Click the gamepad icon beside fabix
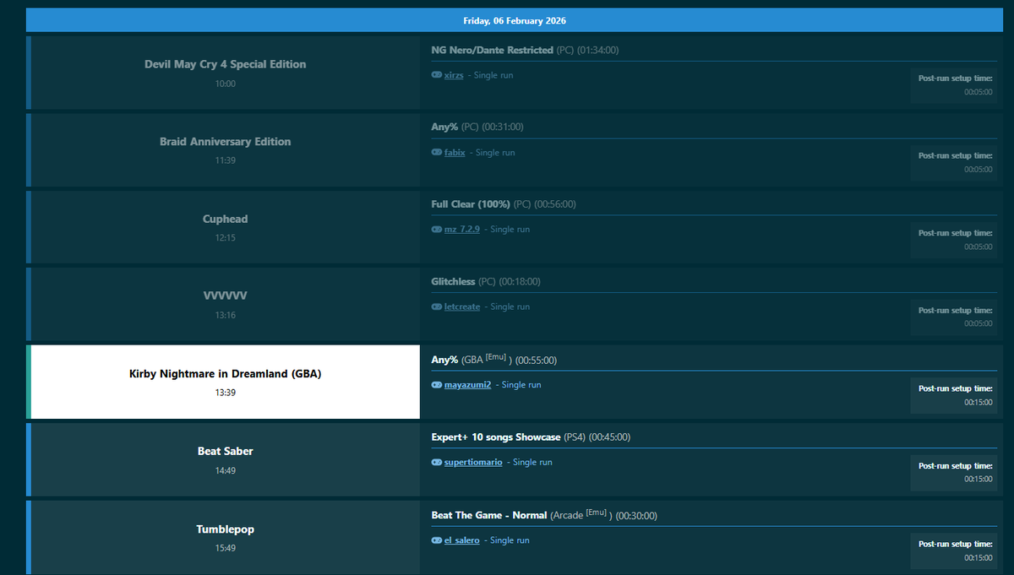Viewport: 1014px width, 575px height. (437, 153)
